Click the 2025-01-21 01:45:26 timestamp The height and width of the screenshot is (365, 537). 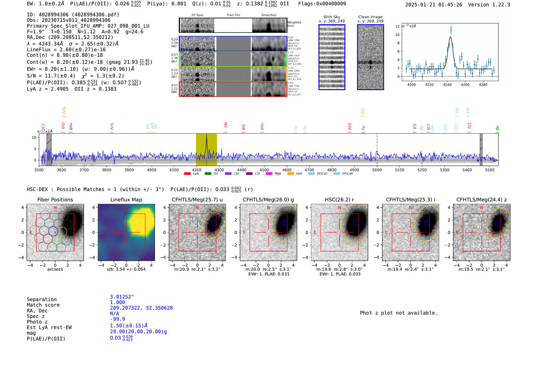[x=433, y=5]
